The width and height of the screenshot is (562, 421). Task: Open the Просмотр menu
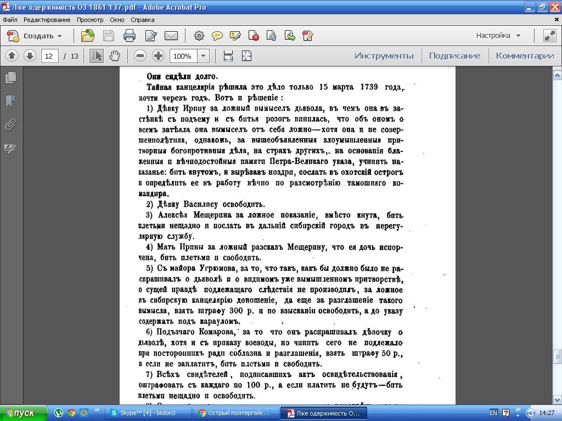pyautogui.click(x=90, y=20)
